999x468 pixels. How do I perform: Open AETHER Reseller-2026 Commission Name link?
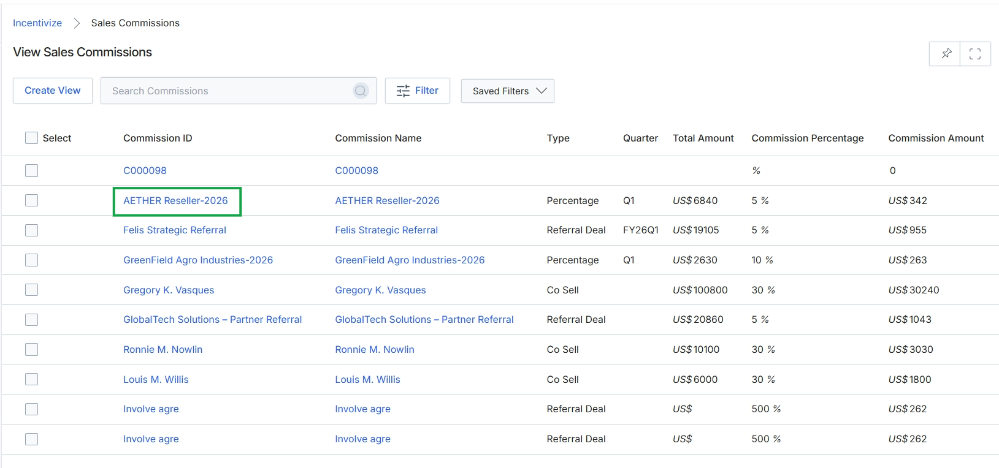pos(387,200)
